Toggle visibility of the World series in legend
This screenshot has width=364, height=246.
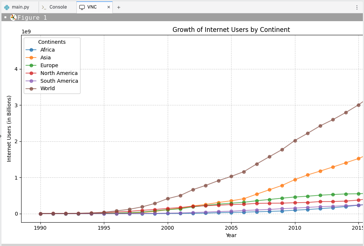tap(47, 88)
